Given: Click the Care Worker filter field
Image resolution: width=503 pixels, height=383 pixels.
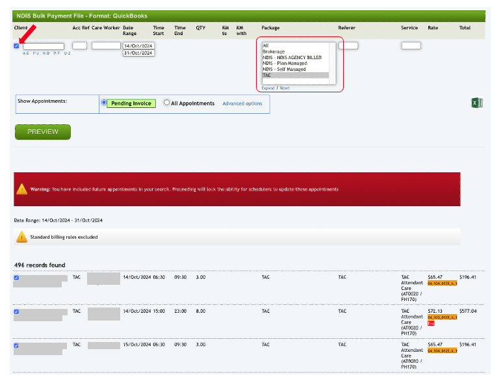Looking at the screenshot, I should tap(106, 46).
